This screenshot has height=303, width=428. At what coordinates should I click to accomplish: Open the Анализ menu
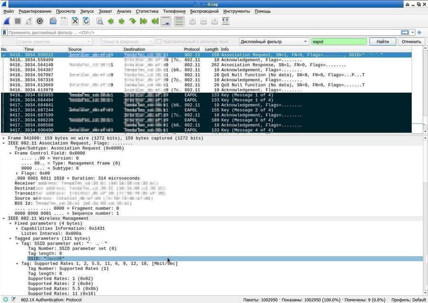124,11
